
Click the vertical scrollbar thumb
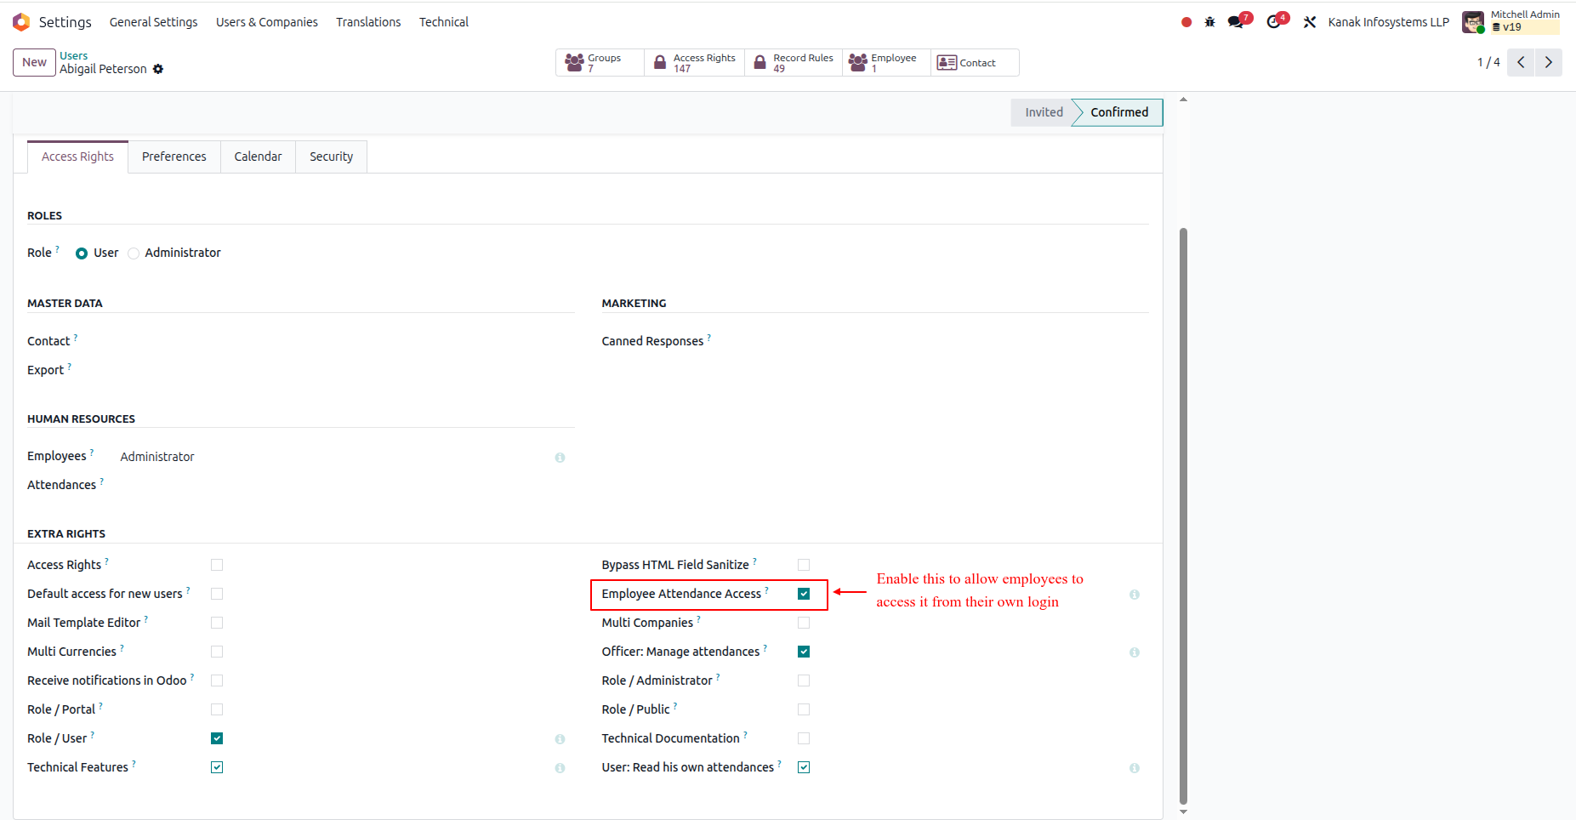(x=1183, y=515)
